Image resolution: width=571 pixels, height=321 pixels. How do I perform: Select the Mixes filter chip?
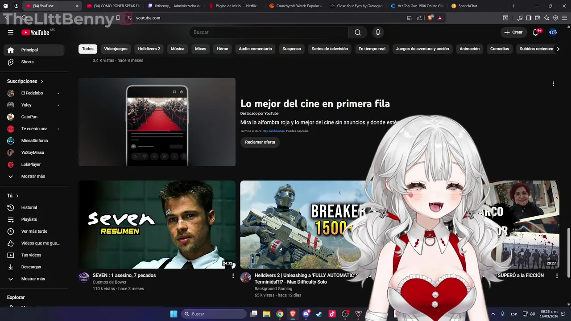(201, 49)
